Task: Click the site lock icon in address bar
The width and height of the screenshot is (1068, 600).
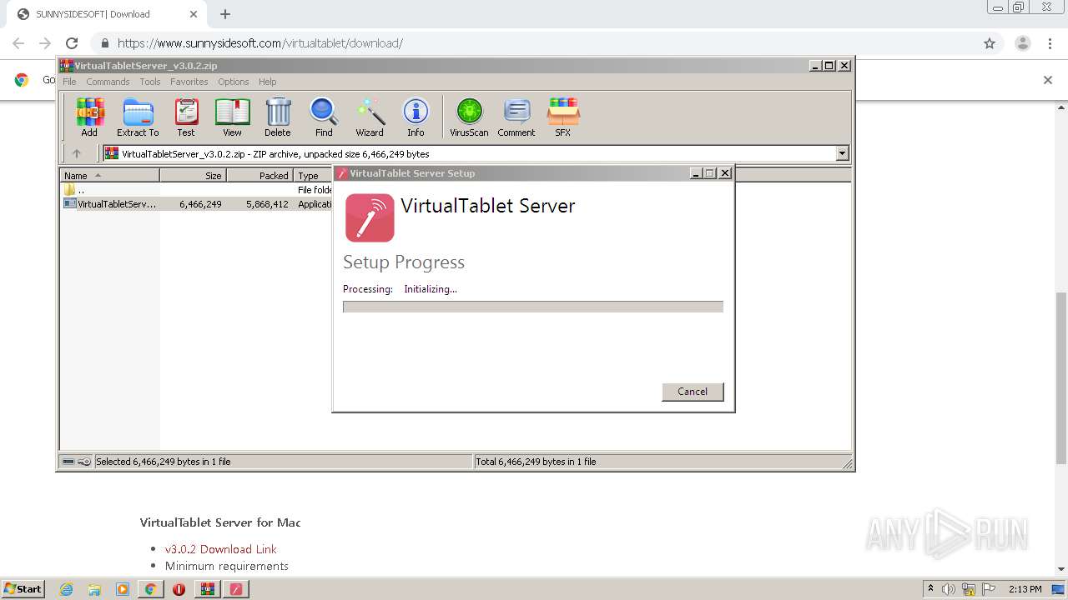Action: click(104, 43)
